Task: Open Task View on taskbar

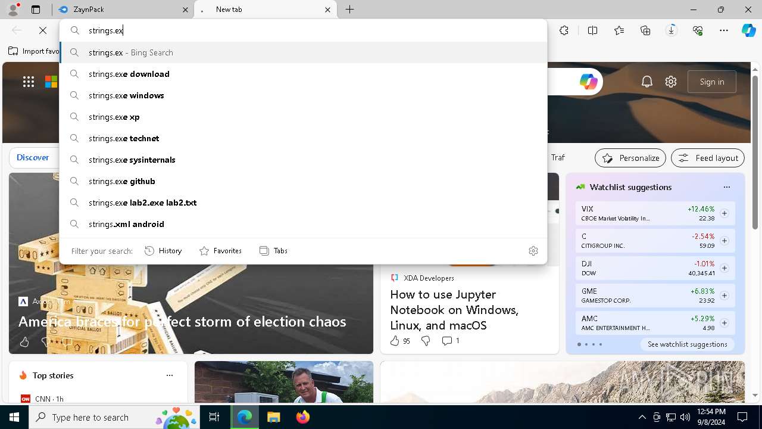Action: pos(214,417)
